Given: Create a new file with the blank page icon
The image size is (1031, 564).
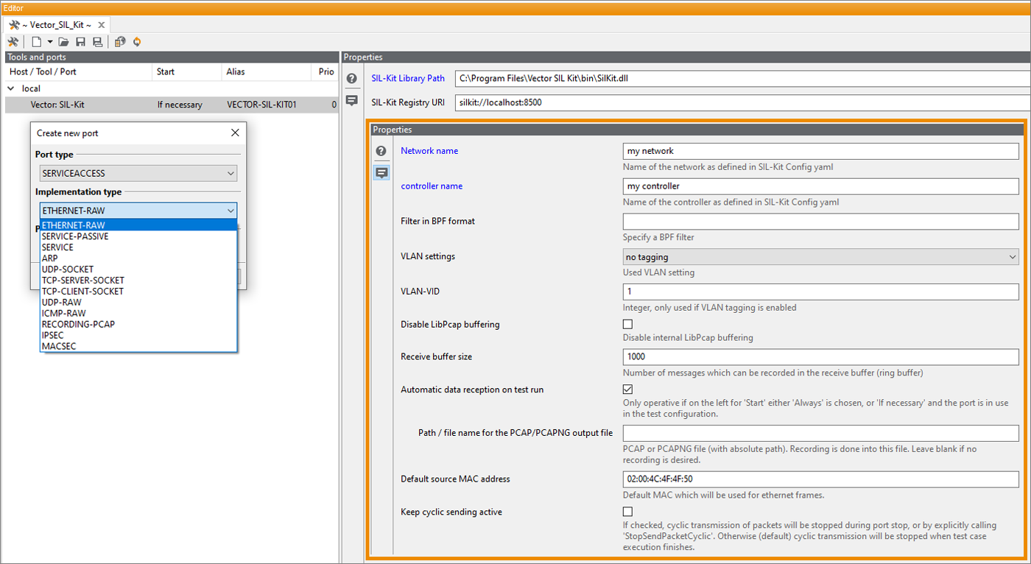Looking at the screenshot, I should tap(36, 42).
